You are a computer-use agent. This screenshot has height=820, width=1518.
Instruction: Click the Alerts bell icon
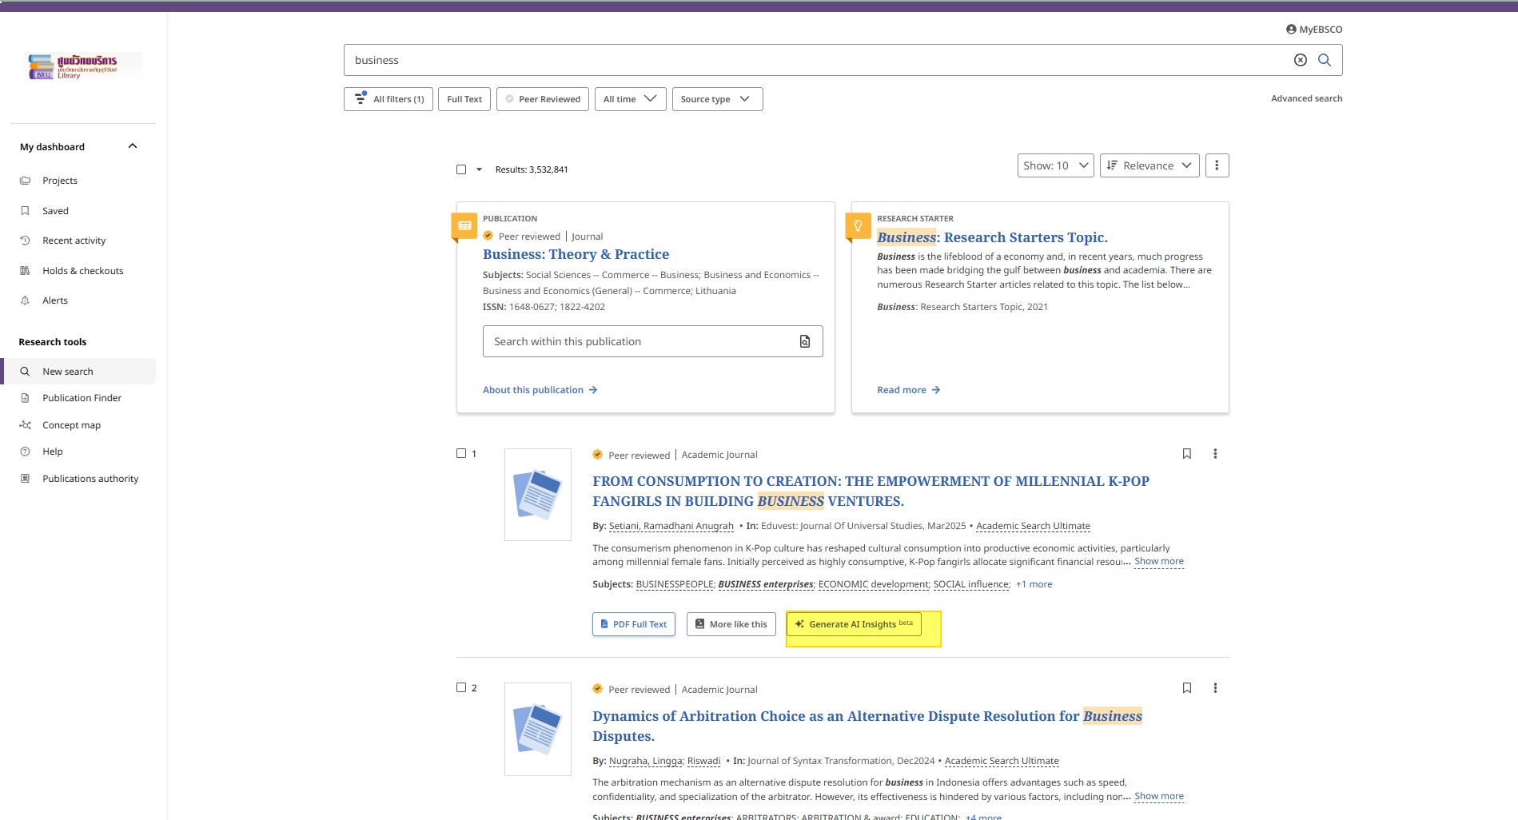click(x=25, y=301)
